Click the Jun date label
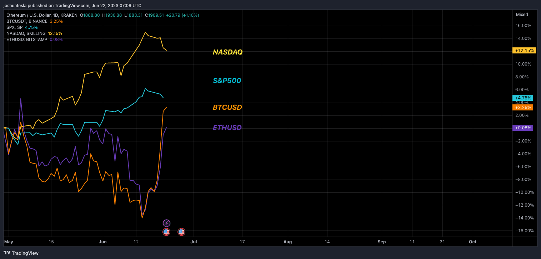 click(103, 242)
